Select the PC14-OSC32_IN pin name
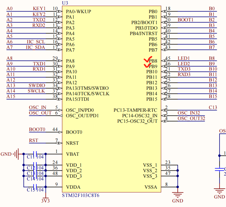The height and width of the screenshot is (207, 226). tap(140, 116)
